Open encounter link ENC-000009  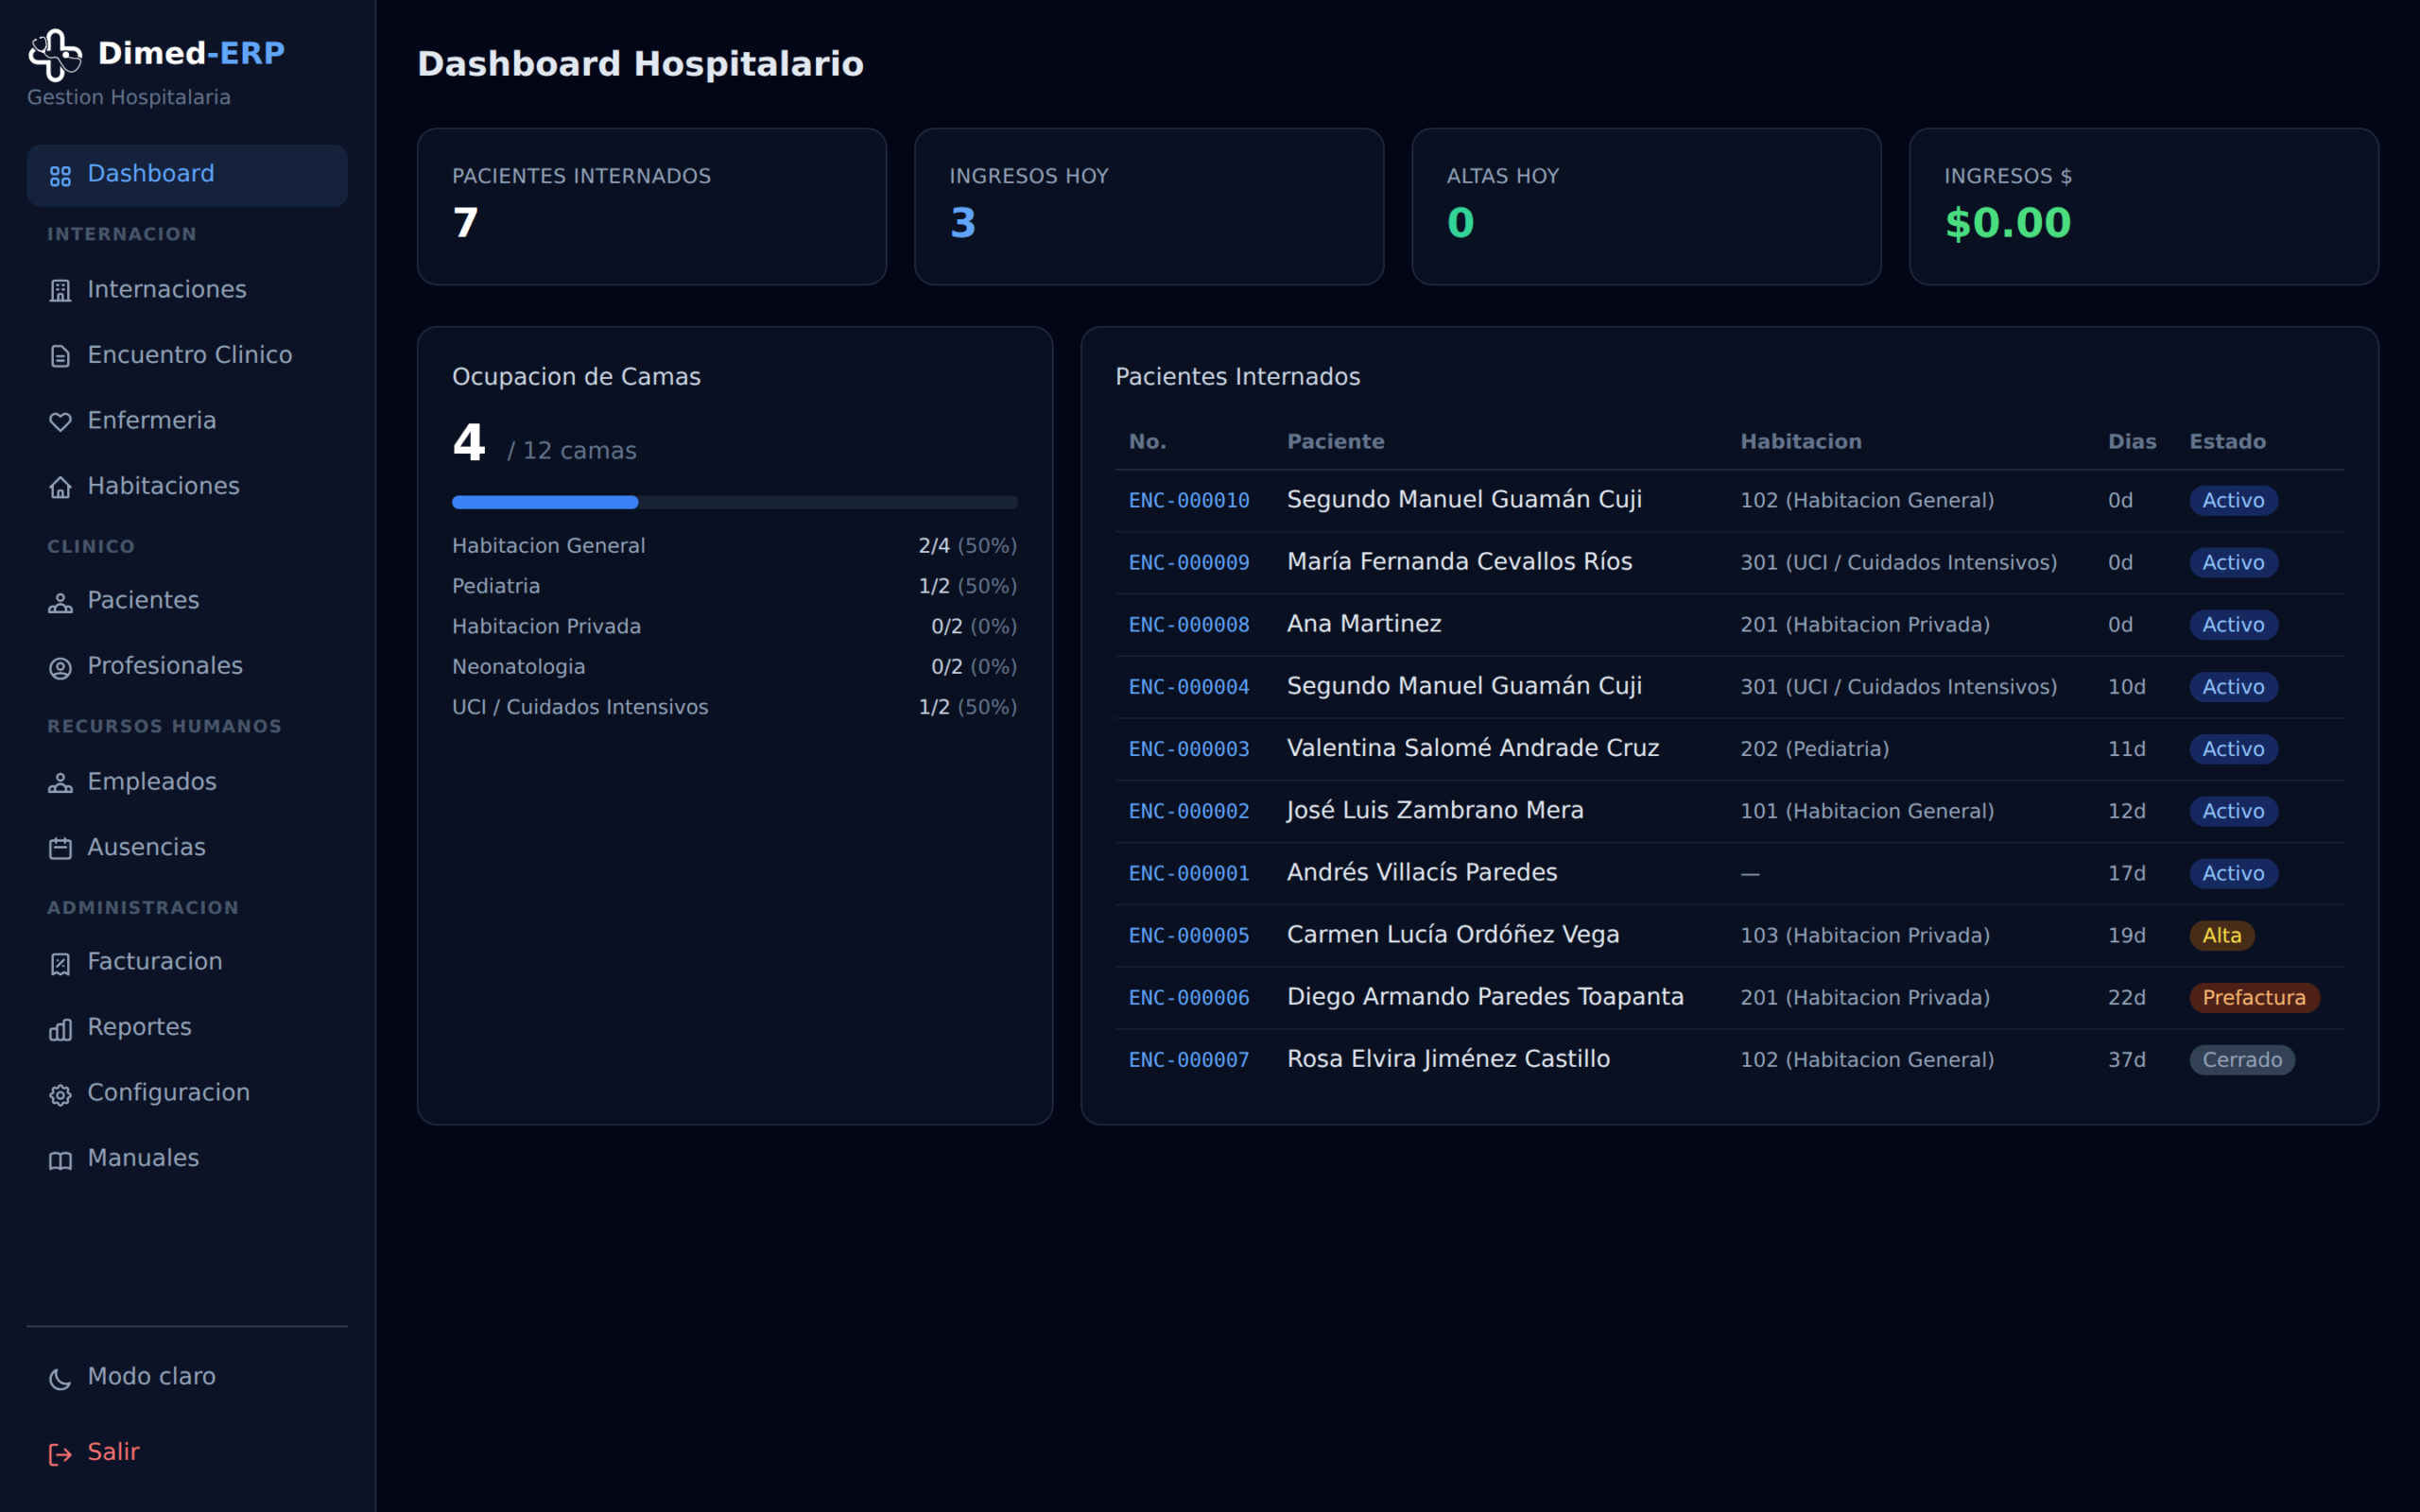coord(1189,563)
